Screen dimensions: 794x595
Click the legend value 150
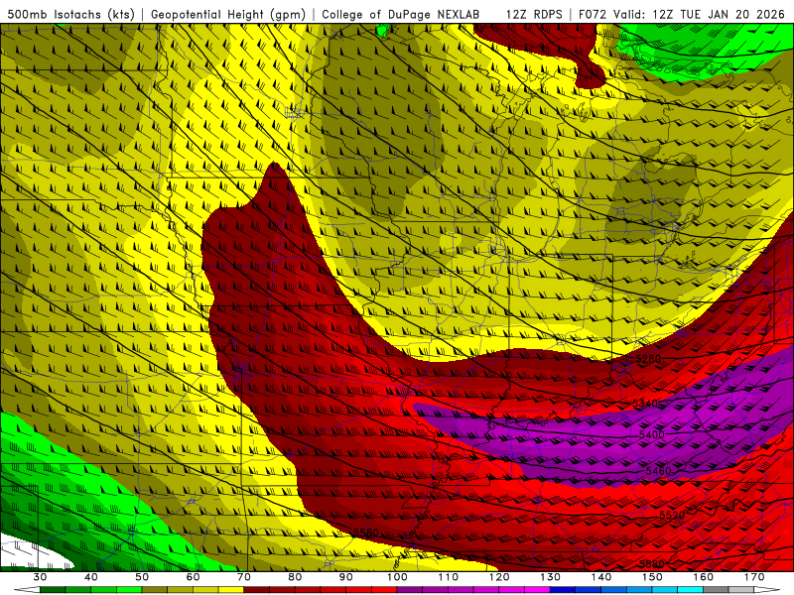coord(652,577)
